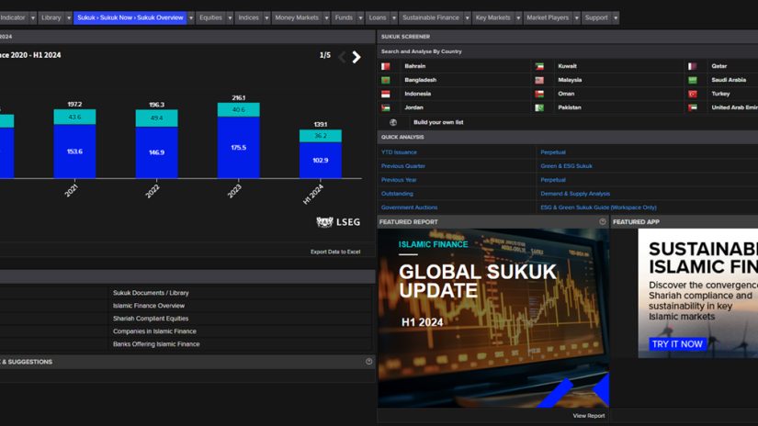Open the Support tab
758x426 pixels.
tap(596, 17)
